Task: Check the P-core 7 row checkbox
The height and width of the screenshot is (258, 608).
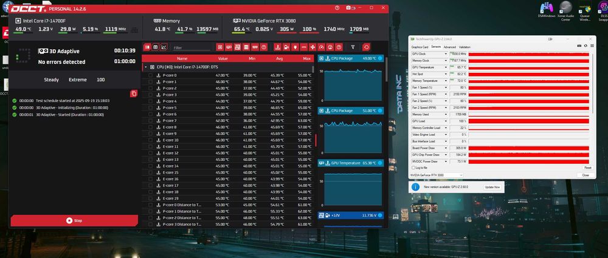Action: (150, 121)
